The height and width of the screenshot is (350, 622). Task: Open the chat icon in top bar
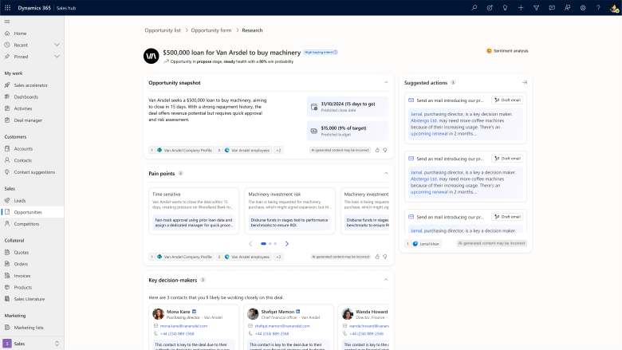click(552, 7)
